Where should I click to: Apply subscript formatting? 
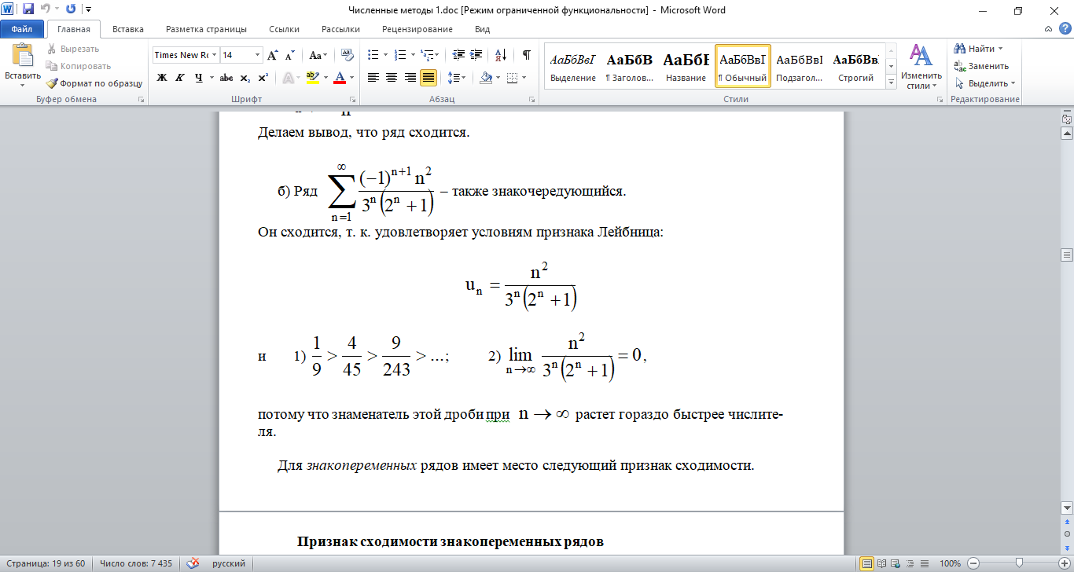click(245, 78)
